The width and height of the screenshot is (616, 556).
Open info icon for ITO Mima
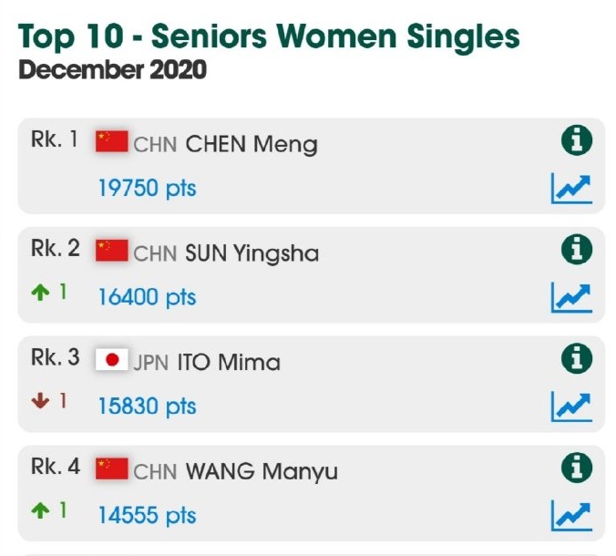(576, 358)
